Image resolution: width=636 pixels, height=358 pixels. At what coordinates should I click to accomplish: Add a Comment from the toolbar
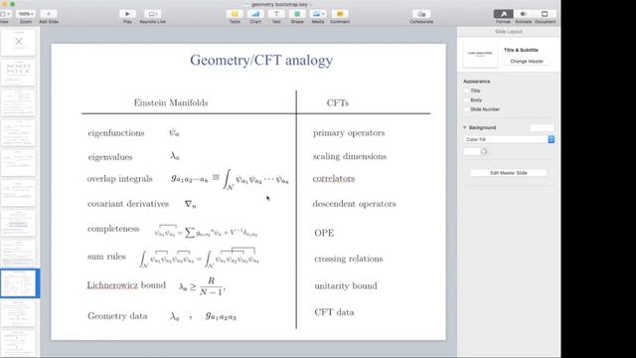pos(340,14)
